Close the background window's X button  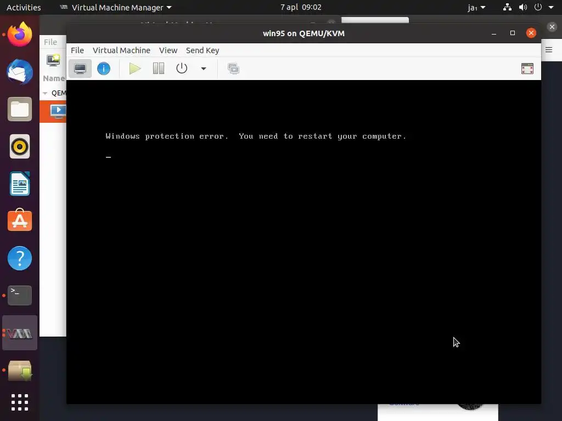pyautogui.click(x=552, y=27)
